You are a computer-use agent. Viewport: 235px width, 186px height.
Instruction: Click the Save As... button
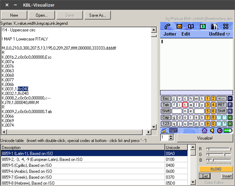[x=98, y=15]
